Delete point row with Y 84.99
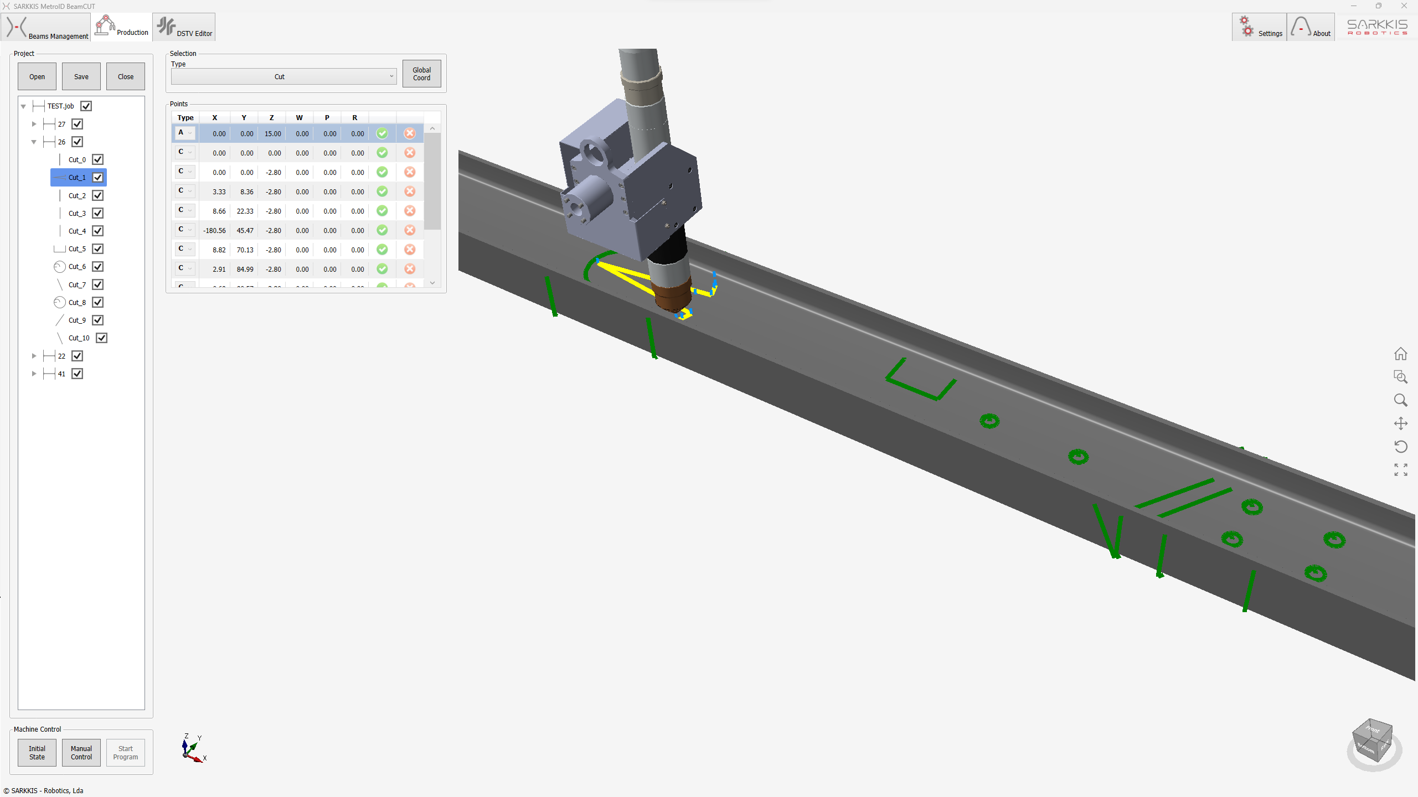 click(410, 269)
